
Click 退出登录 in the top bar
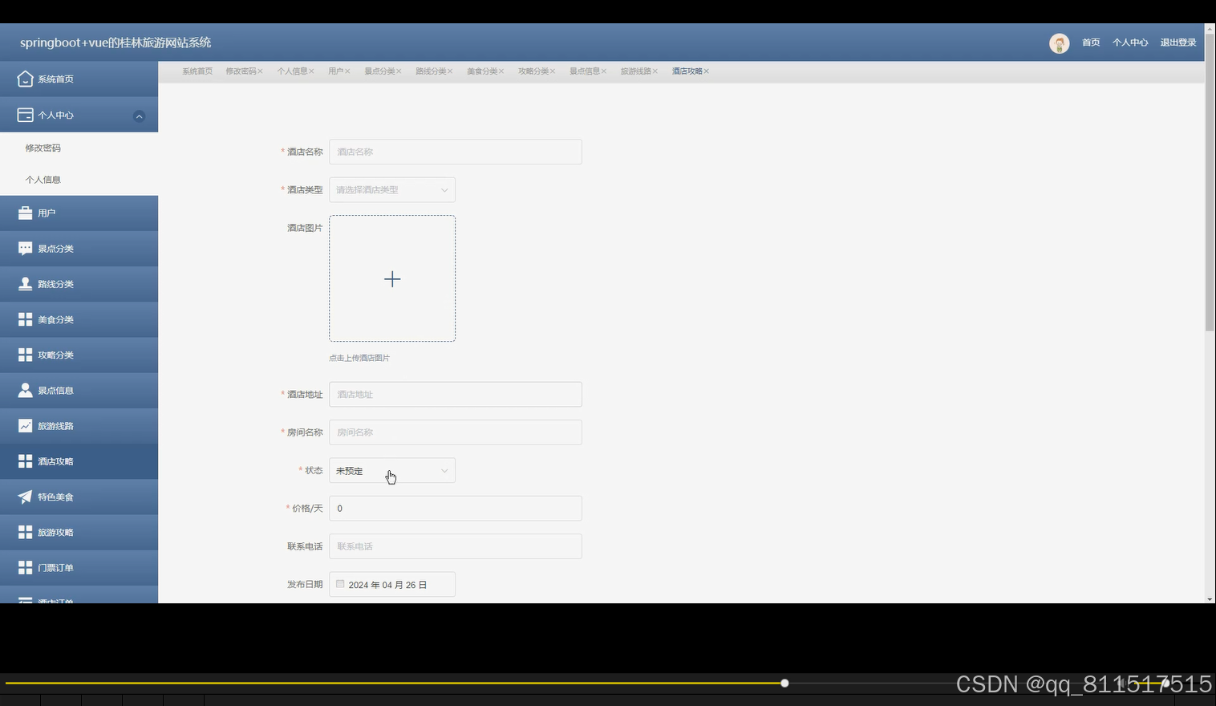click(x=1177, y=43)
